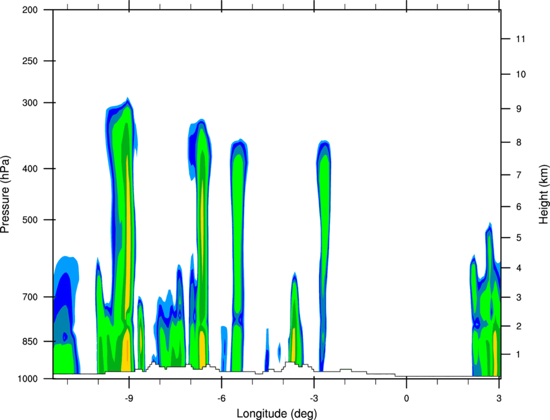
Task: Click the tallest cloud column near -9 longitude
Action: pyautogui.click(x=123, y=235)
